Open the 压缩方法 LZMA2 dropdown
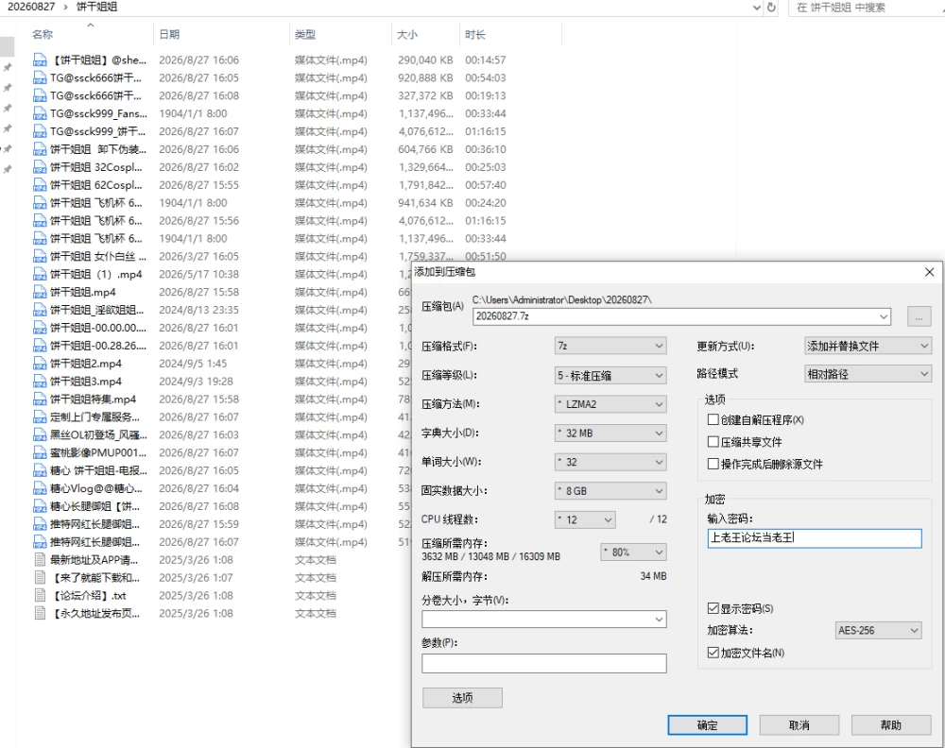This screenshot has height=748, width=945. pyautogui.click(x=610, y=404)
